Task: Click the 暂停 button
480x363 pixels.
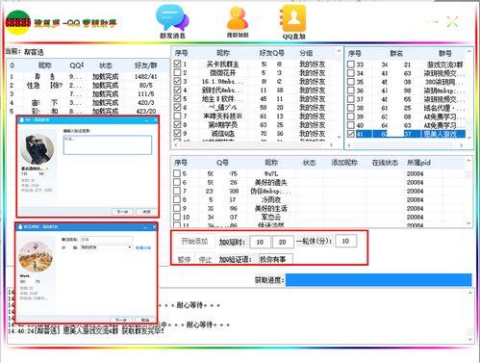Action: coord(184,259)
